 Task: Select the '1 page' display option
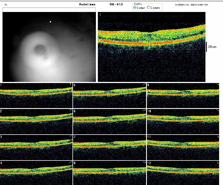135,8
